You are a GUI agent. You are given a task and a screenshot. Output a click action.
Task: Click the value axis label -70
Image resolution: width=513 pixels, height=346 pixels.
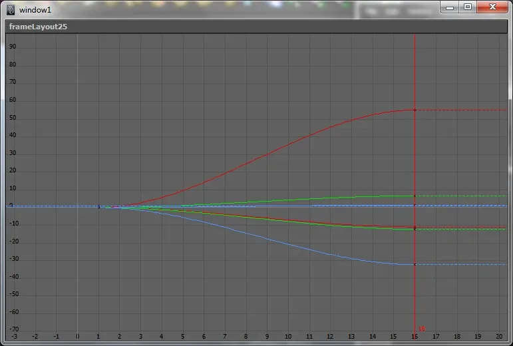(x=13, y=329)
